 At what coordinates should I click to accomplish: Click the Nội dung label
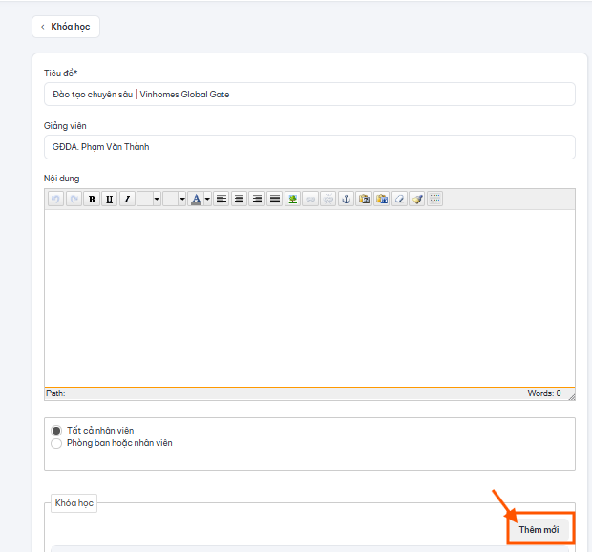click(x=61, y=179)
